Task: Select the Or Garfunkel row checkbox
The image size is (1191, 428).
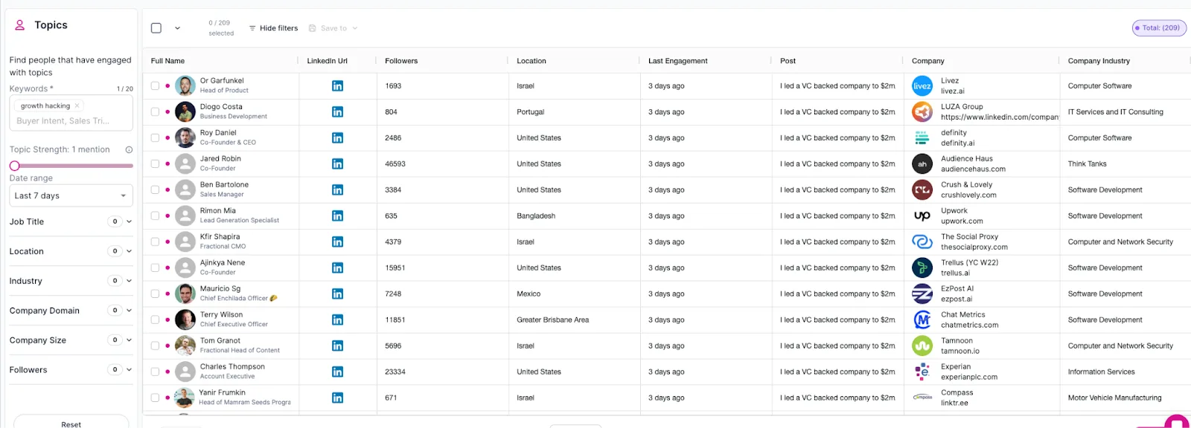Action: click(x=155, y=86)
